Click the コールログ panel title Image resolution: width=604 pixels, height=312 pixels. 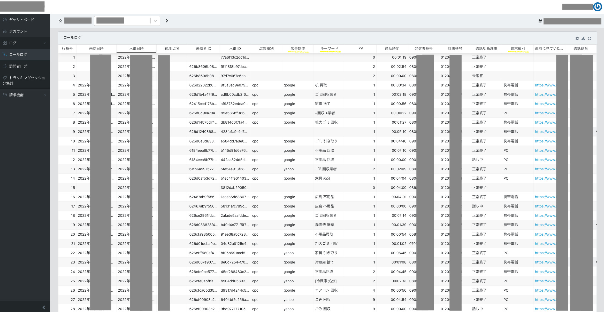(72, 38)
